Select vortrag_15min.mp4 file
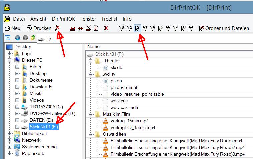This screenshot has height=159, width=253. pyautogui.click(x=130, y=121)
